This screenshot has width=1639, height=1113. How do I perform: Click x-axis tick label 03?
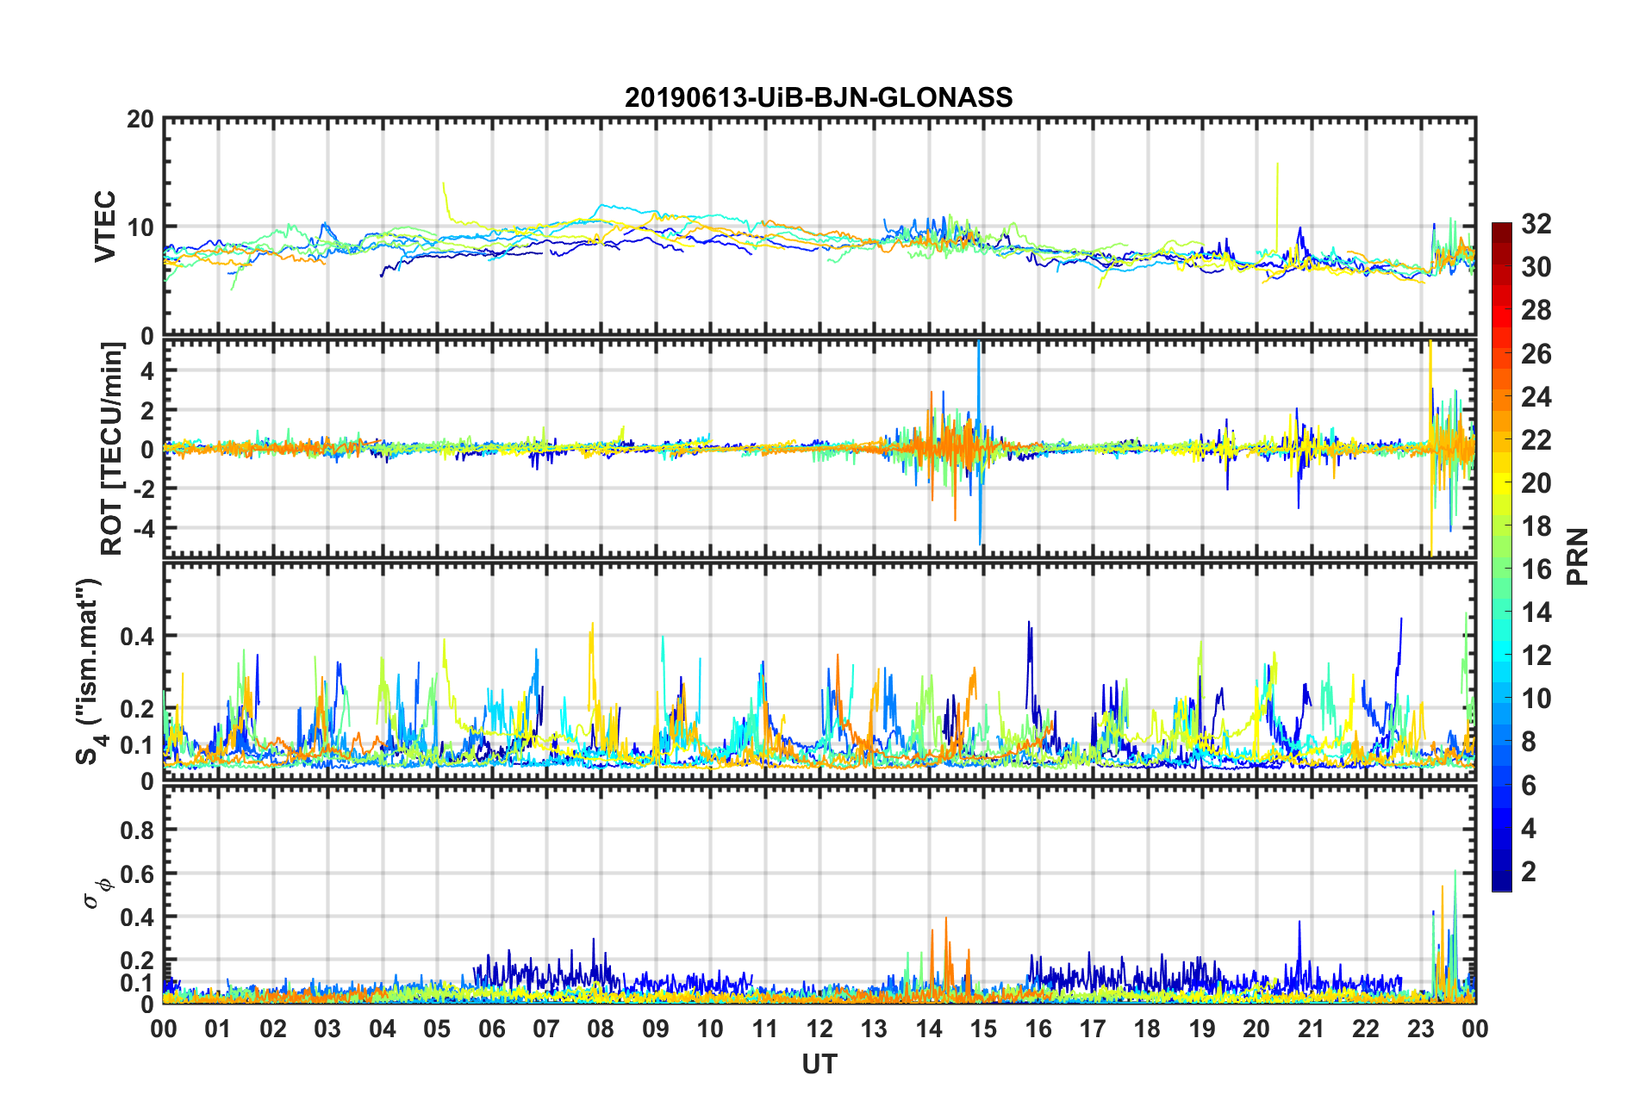coord(327,1029)
